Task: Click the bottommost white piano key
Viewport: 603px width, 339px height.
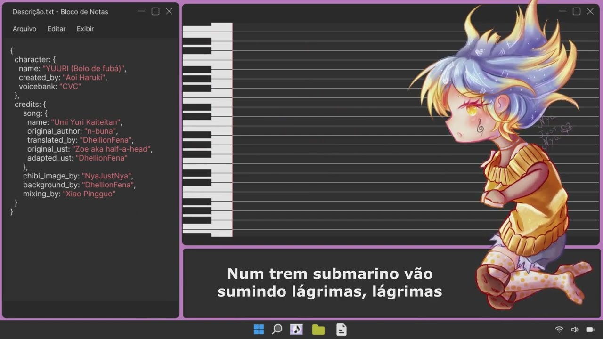Action: [x=207, y=233]
